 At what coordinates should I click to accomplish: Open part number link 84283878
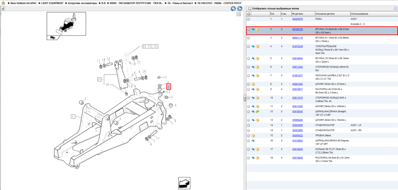[297, 19]
